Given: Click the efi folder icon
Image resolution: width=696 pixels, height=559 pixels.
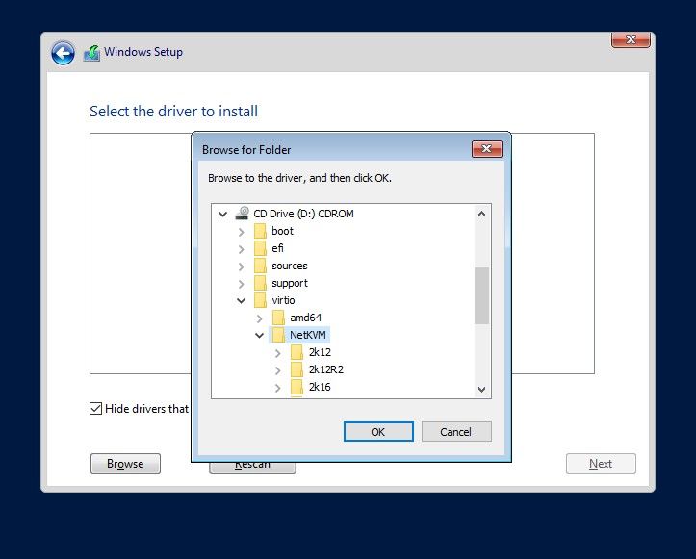Looking at the screenshot, I should pos(260,248).
